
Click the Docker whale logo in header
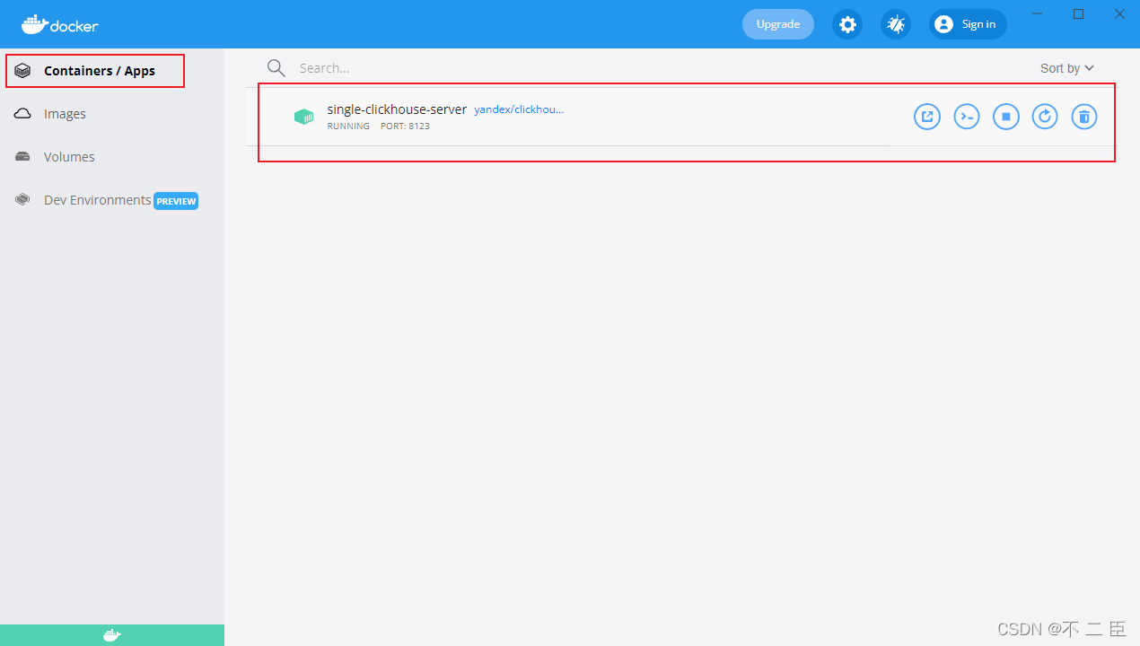pos(60,24)
